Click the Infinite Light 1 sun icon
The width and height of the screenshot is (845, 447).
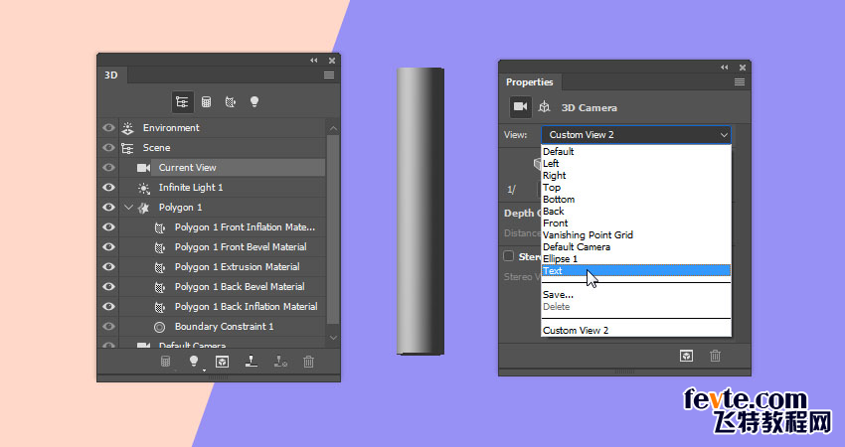click(144, 188)
